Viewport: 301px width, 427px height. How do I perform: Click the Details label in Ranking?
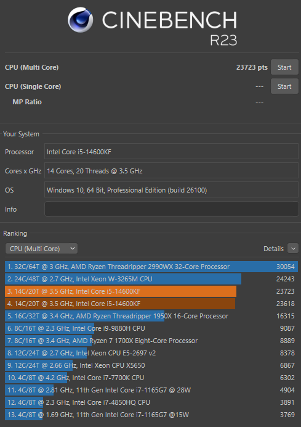coord(273,249)
